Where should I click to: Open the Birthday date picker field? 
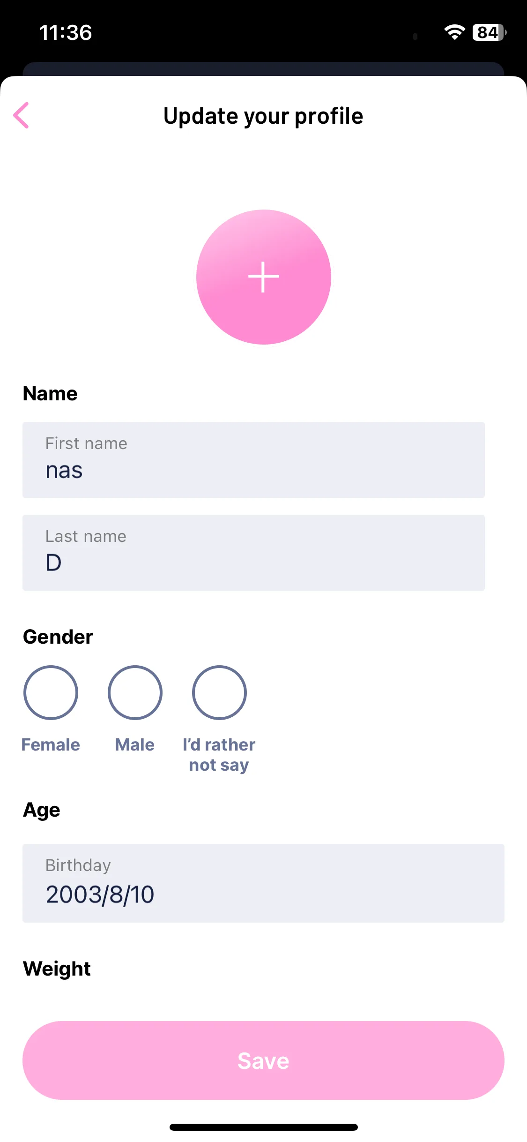pyautogui.click(x=263, y=883)
